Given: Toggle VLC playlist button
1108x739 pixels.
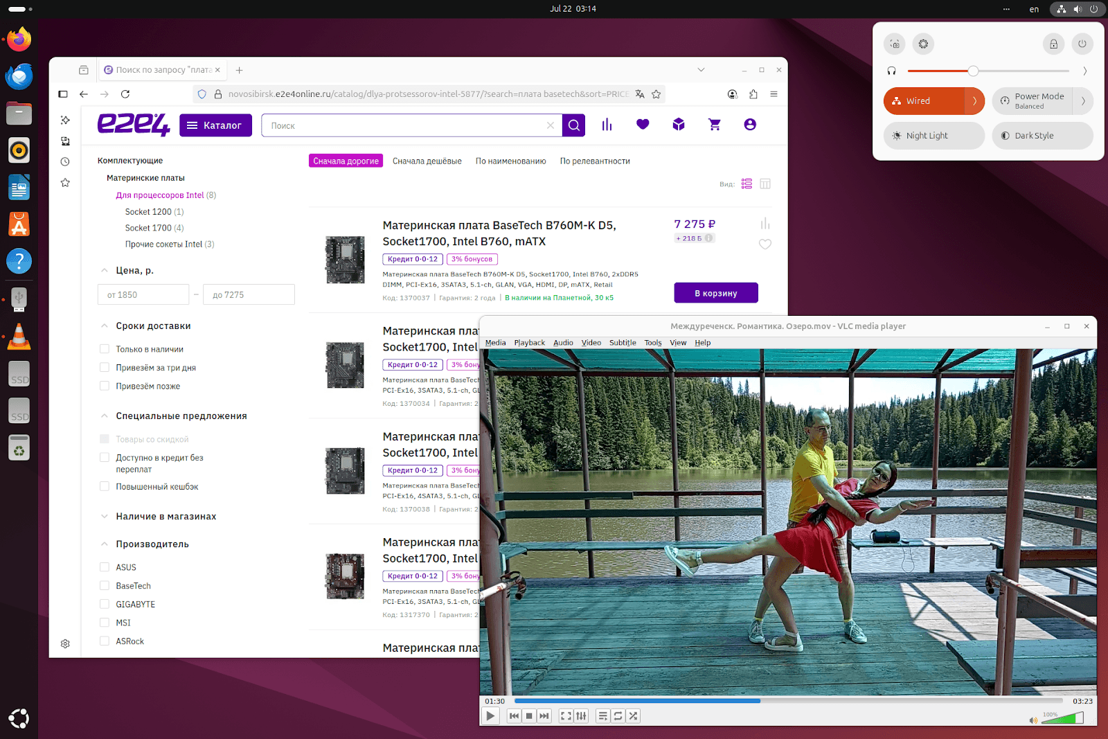Looking at the screenshot, I should [x=602, y=716].
